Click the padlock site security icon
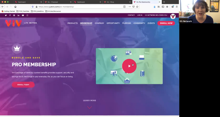Screen dimensions: 220x117 tap(36, 7)
